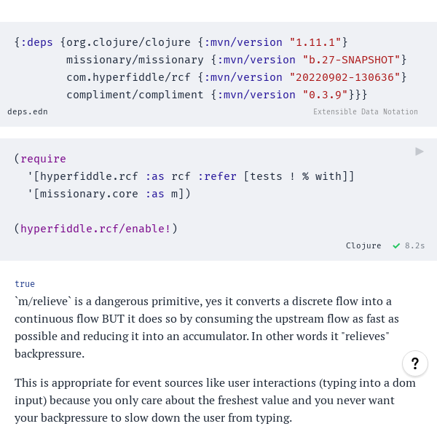Click the hyperfiddle.rcf/enable! call line
This screenshot has height=437, width=437.
pyautogui.click(x=95, y=229)
